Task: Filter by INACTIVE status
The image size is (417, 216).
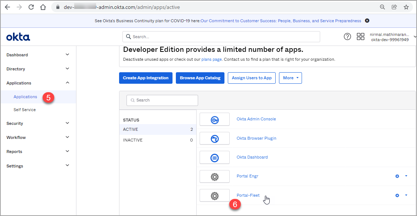Action: (x=158, y=140)
